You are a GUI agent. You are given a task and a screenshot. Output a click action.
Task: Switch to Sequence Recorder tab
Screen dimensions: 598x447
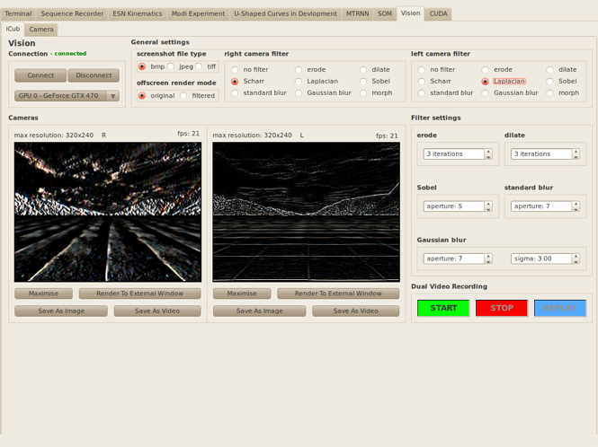[x=72, y=13]
